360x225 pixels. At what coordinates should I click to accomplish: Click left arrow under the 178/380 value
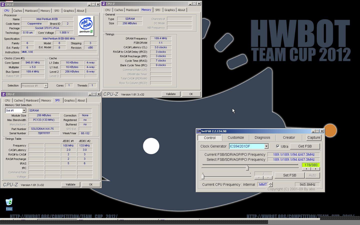(x=306, y=169)
